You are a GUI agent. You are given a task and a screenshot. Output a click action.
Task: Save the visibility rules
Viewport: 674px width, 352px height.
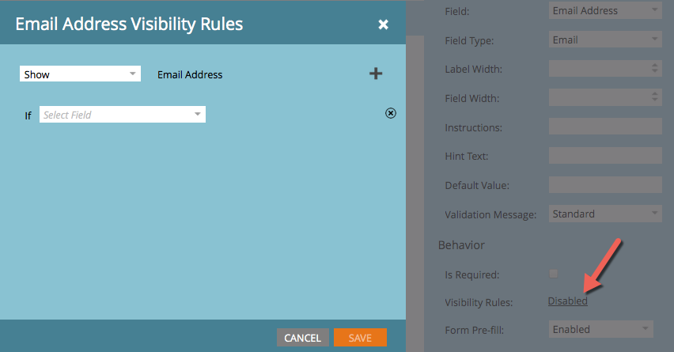coord(360,338)
